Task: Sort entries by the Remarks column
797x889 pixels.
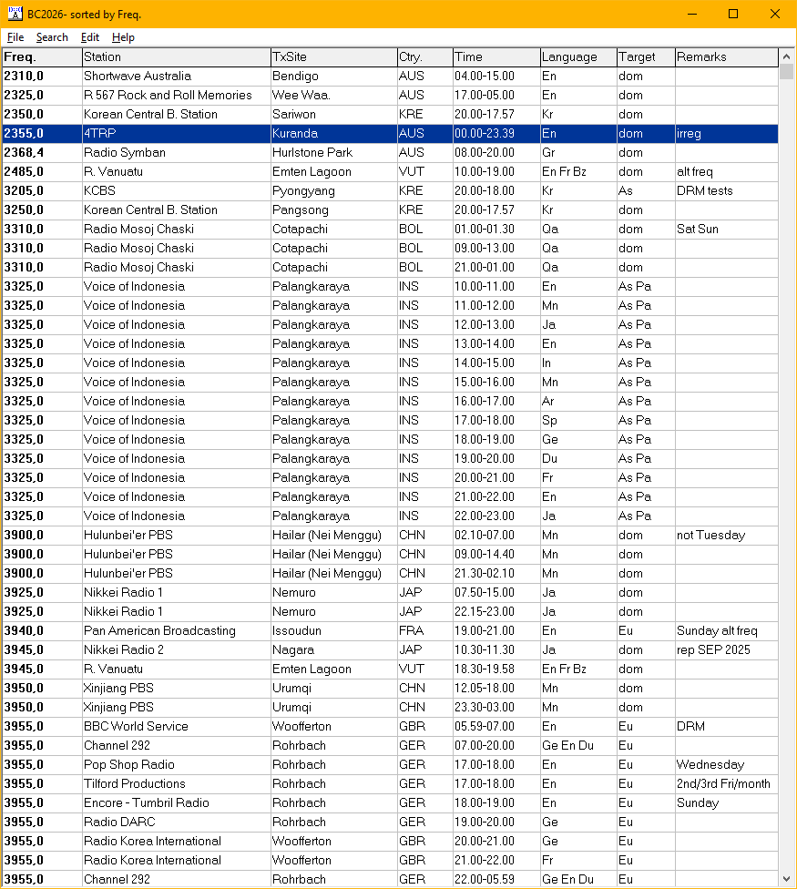Action: [x=724, y=56]
